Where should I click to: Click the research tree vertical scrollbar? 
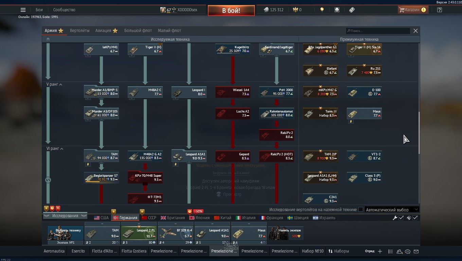419,133
